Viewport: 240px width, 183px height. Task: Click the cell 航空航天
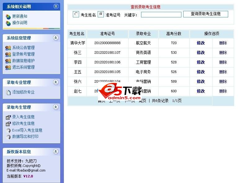[144, 43]
